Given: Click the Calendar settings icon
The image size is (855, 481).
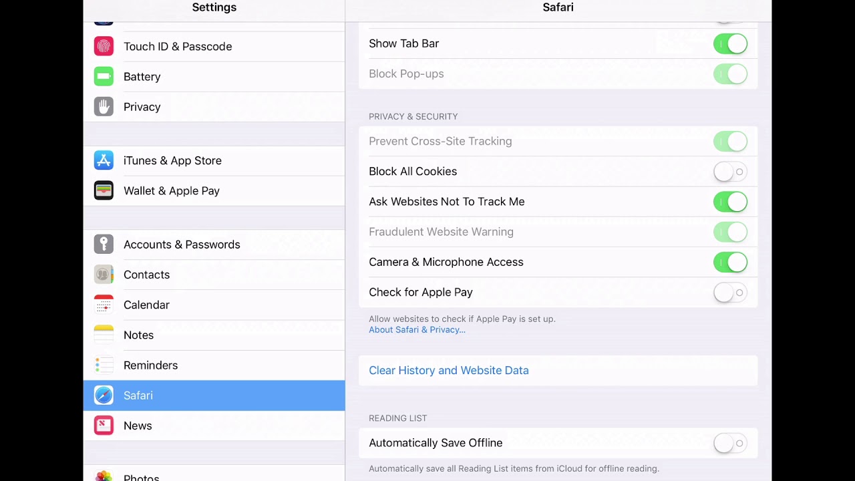Looking at the screenshot, I should point(104,305).
